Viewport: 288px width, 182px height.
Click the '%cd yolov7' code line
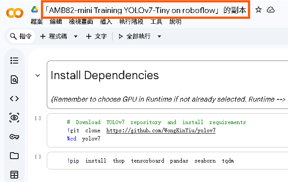click(x=84, y=139)
